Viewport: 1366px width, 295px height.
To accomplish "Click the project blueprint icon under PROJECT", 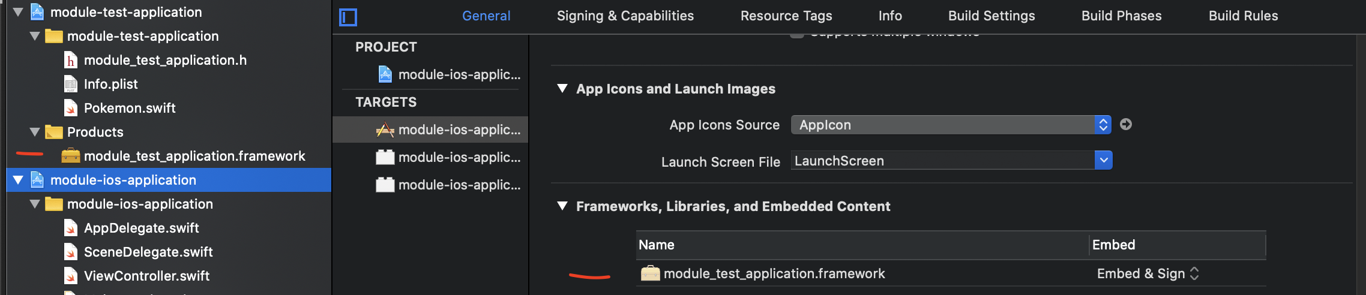I will point(385,74).
